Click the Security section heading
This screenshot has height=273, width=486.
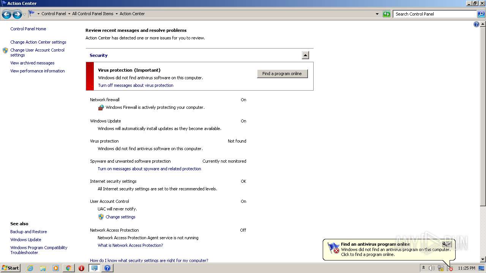[x=98, y=55]
